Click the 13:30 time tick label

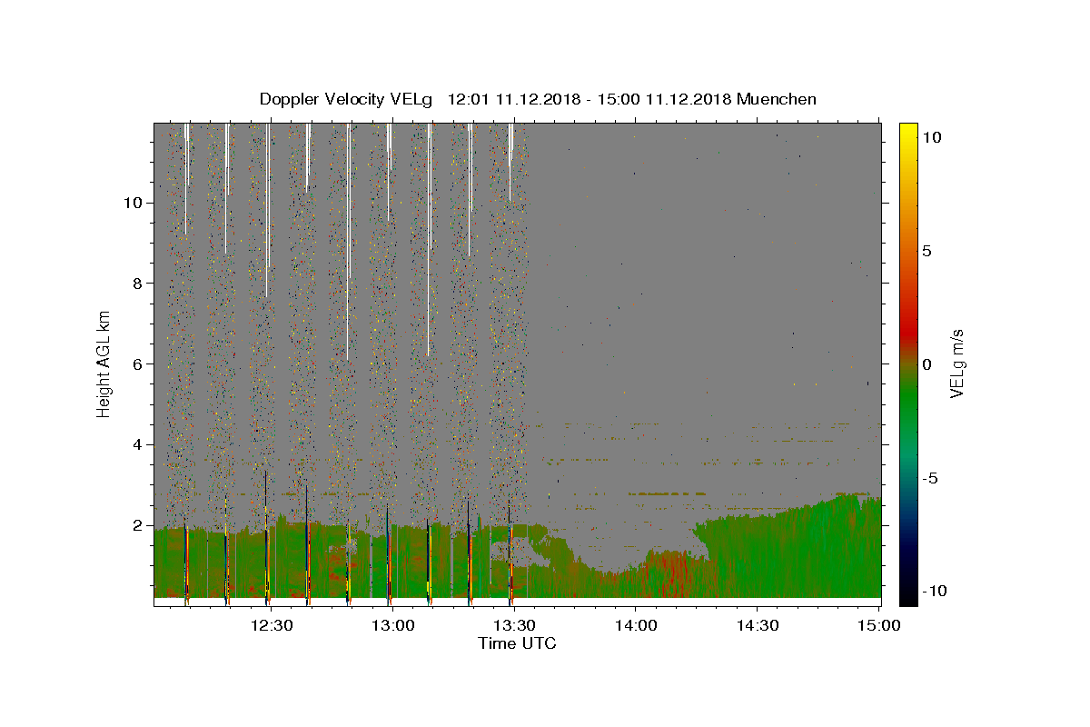[x=513, y=626]
